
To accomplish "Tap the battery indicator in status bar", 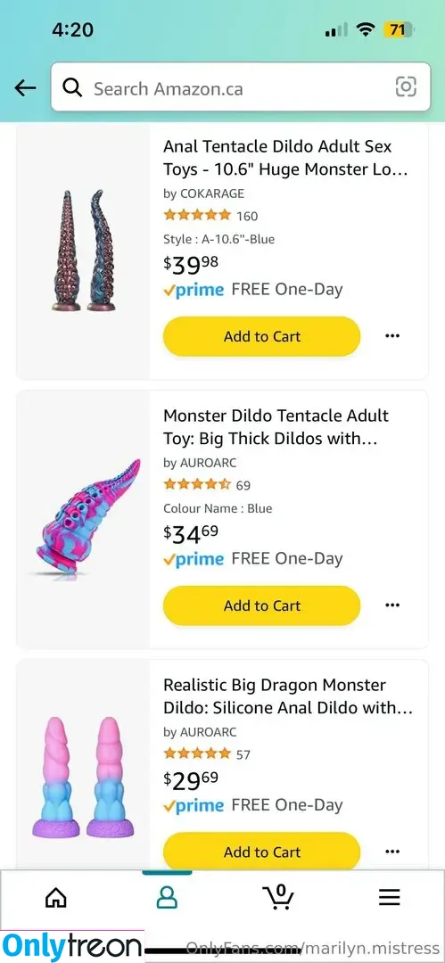I will [399, 29].
